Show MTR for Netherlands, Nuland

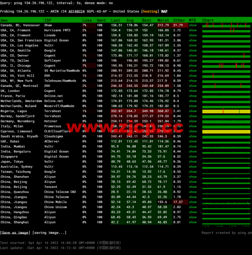coord(193,106)
